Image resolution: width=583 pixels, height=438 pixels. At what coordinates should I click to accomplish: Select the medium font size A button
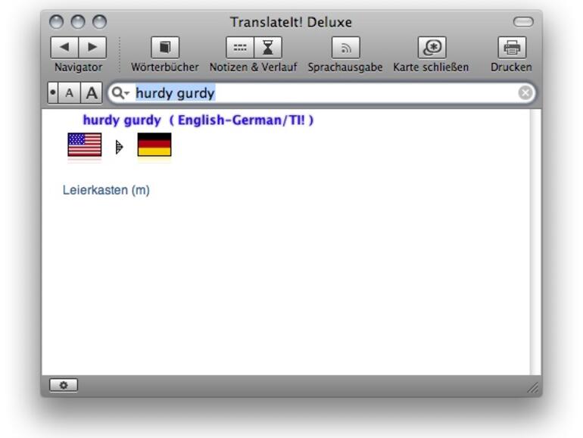coord(69,92)
